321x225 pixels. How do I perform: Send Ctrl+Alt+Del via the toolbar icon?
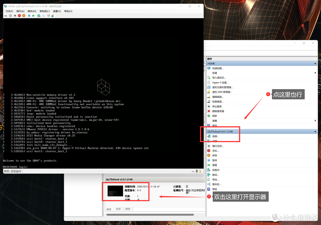point(5,16)
